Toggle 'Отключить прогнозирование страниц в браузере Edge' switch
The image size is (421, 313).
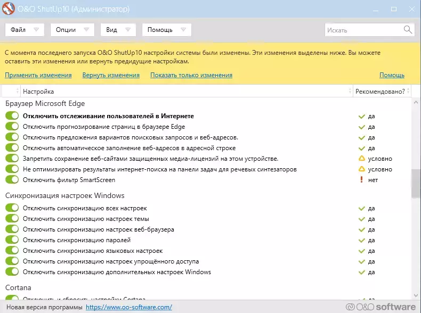pyautogui.click(x=12, y=126)
